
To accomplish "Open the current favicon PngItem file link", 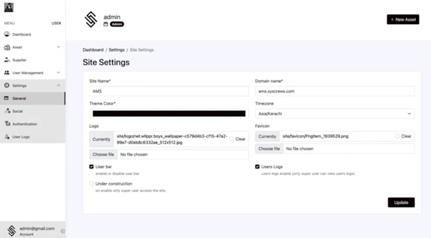I will click(x=316, y=136).
